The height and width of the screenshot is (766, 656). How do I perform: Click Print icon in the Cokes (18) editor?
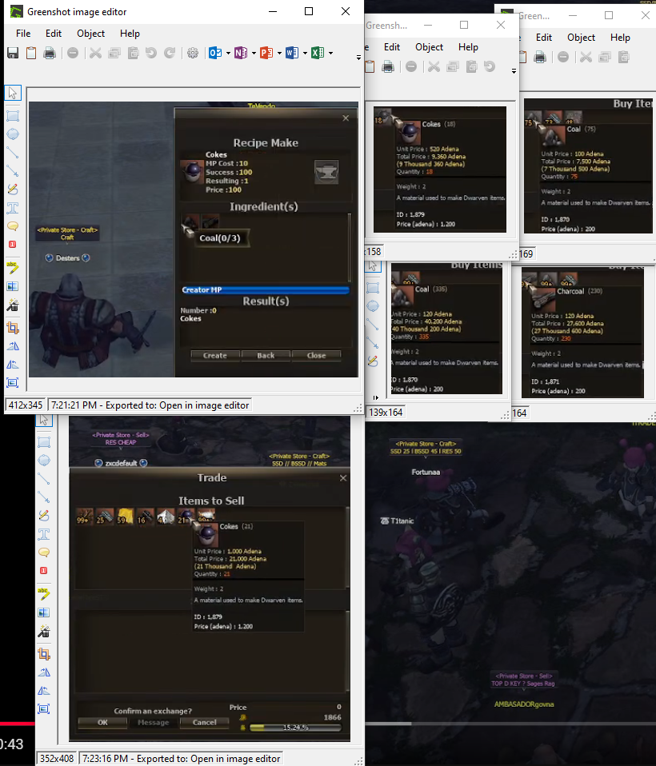(x=388, y=66)
